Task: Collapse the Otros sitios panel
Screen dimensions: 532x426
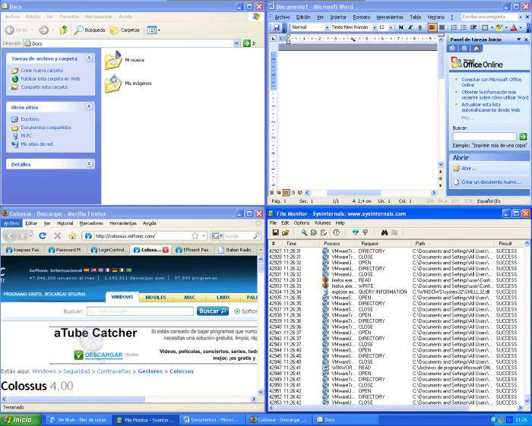Action: (x=89, y=107)
